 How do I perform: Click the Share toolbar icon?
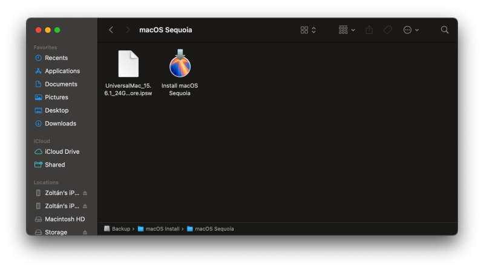point(369,30)
